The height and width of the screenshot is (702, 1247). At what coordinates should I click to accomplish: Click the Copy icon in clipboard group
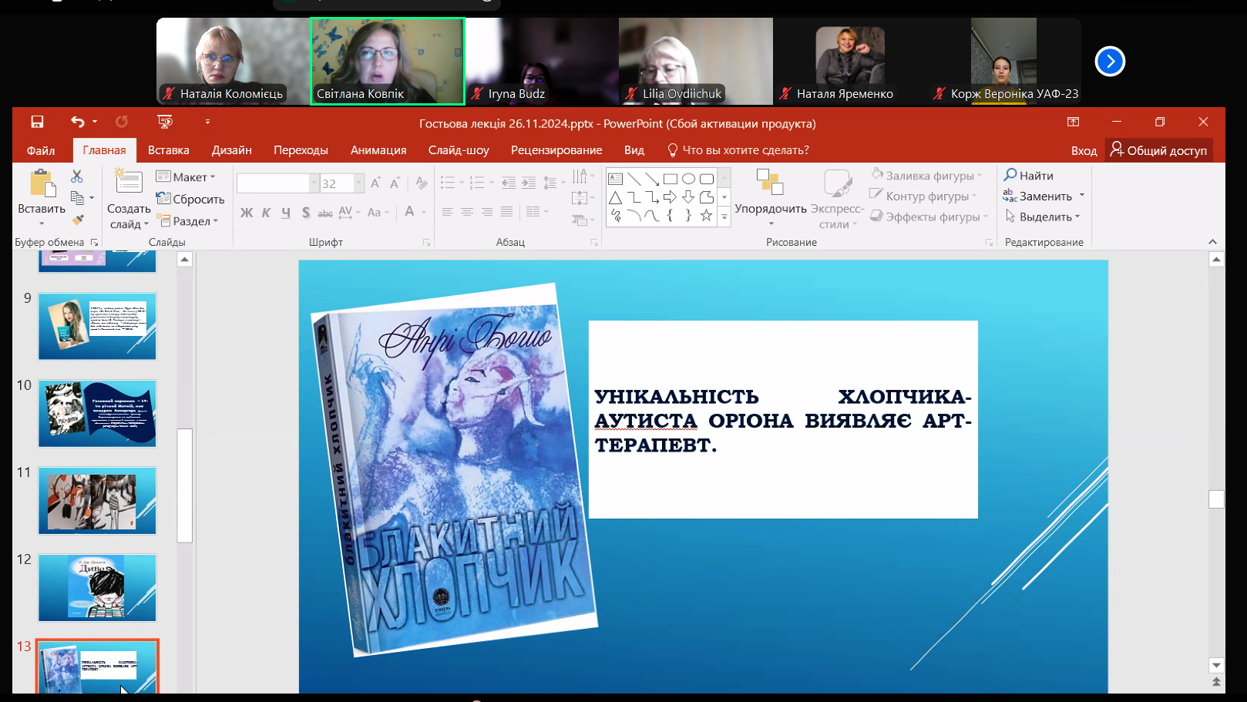tap(77, 198)
